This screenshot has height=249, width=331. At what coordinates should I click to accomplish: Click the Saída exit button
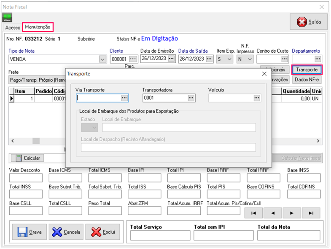coord(309,22)
